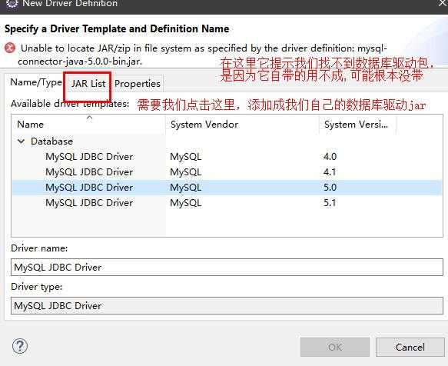Sort by the System Version column header
Screen dimensions: 448x366
pos(358,125)
